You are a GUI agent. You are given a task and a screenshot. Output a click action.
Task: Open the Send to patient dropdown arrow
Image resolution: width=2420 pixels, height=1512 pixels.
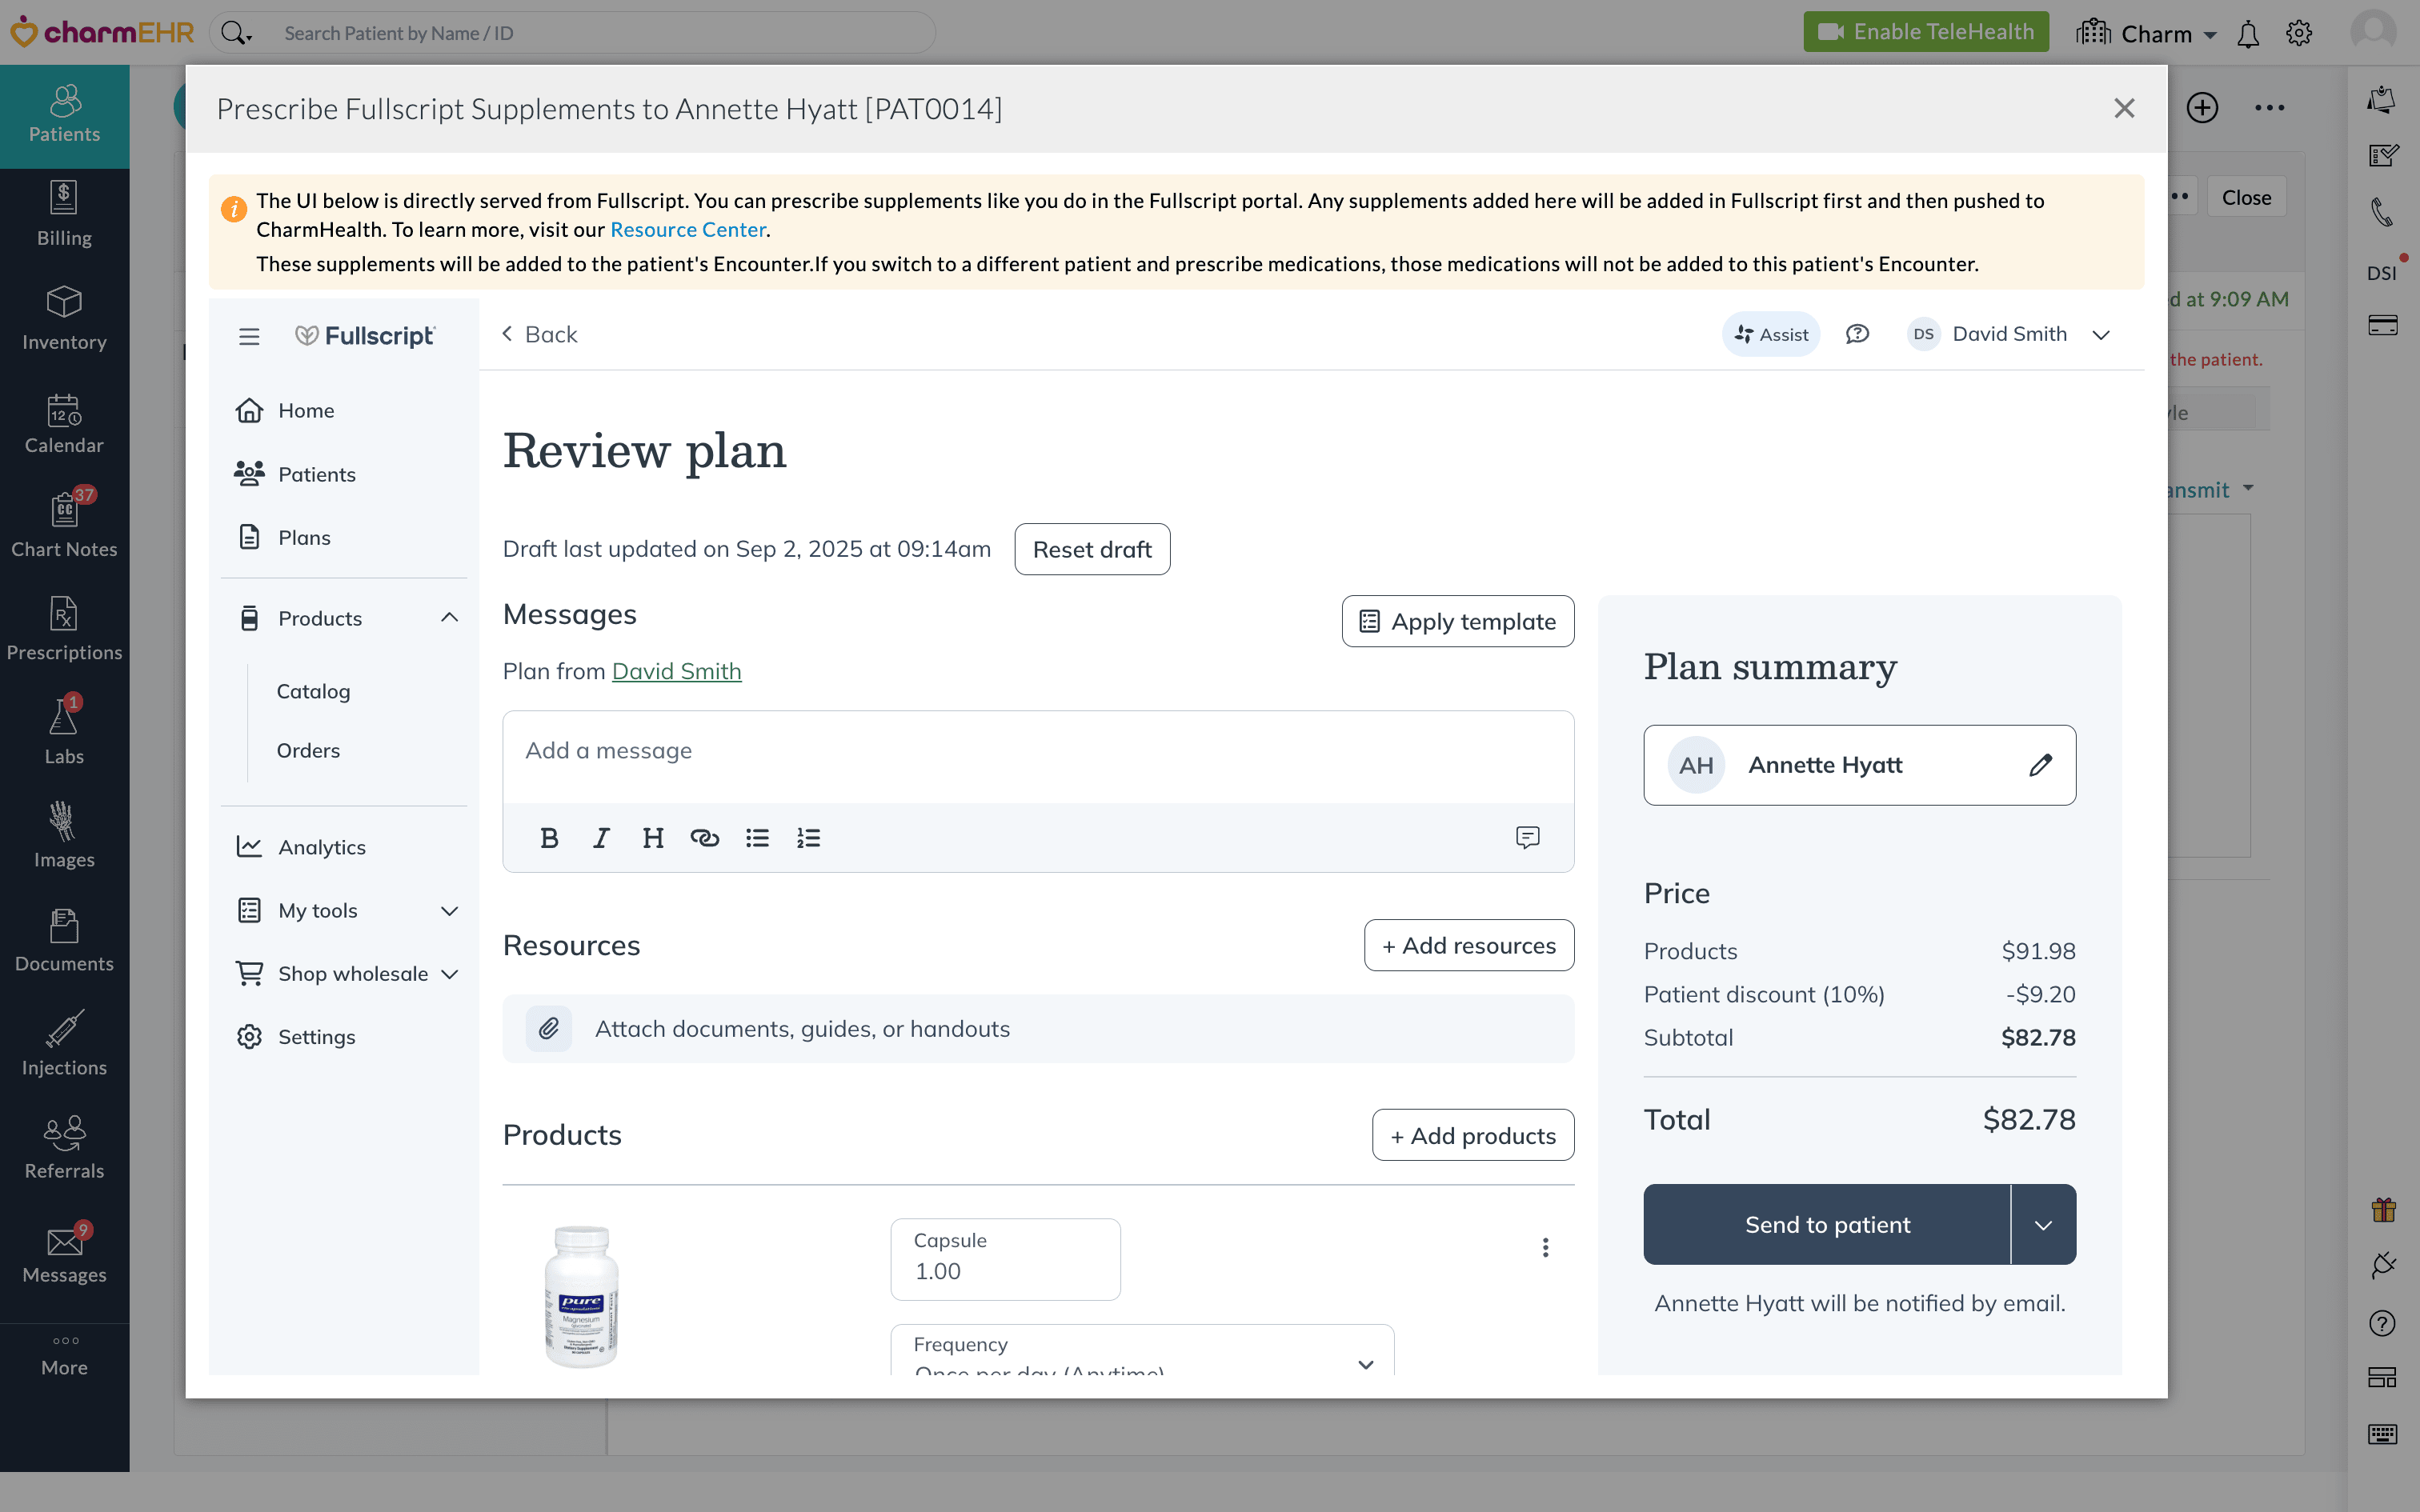(2043, 1225)
